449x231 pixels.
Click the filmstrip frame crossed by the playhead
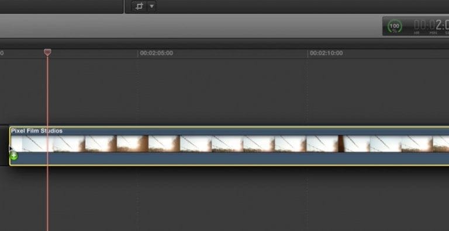(x=38, y=143)
